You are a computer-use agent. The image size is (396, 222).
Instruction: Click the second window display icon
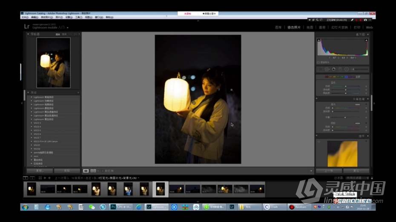tap(32, 178)
